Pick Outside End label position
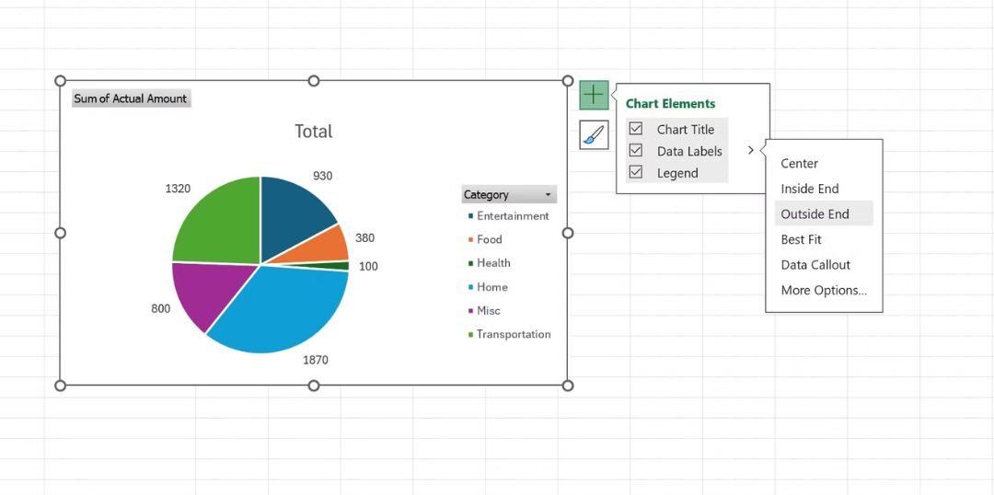The height and width of the screenshot is (495, 994). (x=815, y=214)
